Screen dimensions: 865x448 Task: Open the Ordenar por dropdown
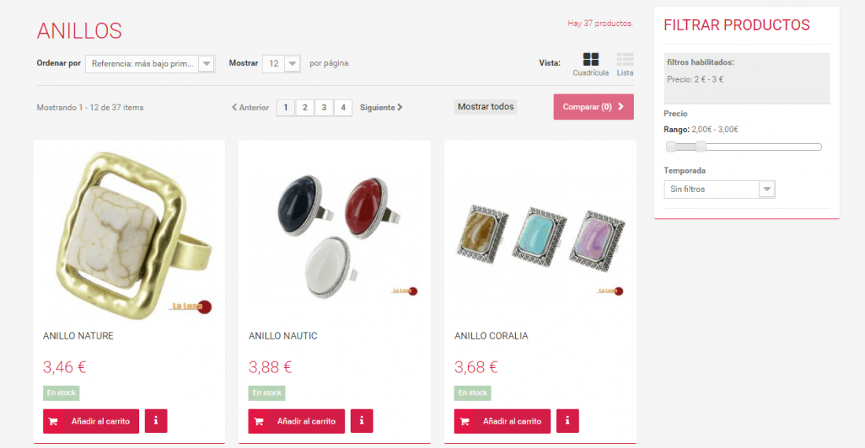(x=150, y=64)
